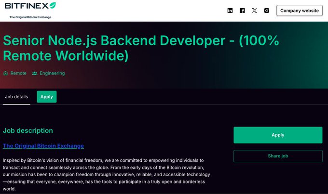Click the Bitfinex logo in header
The image size is (328, 194).
click(x=30, y=6)
